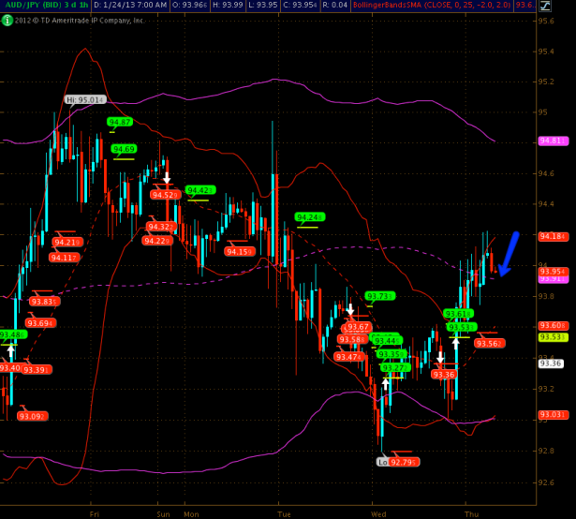Click the white up arrow above 93.40
The height and width of the screenshot is (519, 576).
pos(11,351)
